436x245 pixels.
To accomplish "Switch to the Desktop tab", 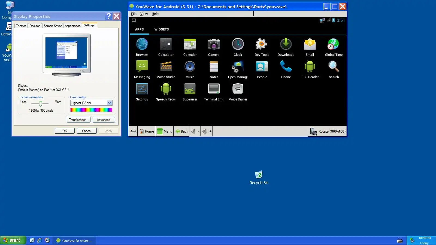I will (x=35, y=26).
